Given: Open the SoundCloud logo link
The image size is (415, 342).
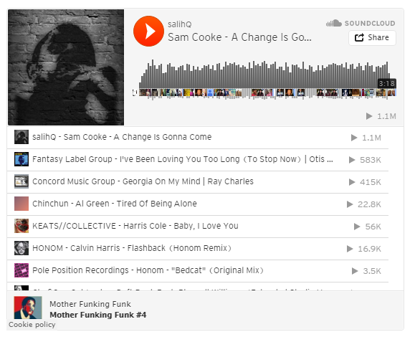Looking at the screenshot, I should tap(361, 23).
